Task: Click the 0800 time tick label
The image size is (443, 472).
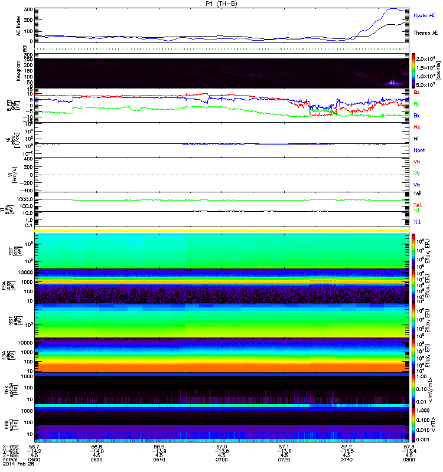Action: [x=409, y=460]
